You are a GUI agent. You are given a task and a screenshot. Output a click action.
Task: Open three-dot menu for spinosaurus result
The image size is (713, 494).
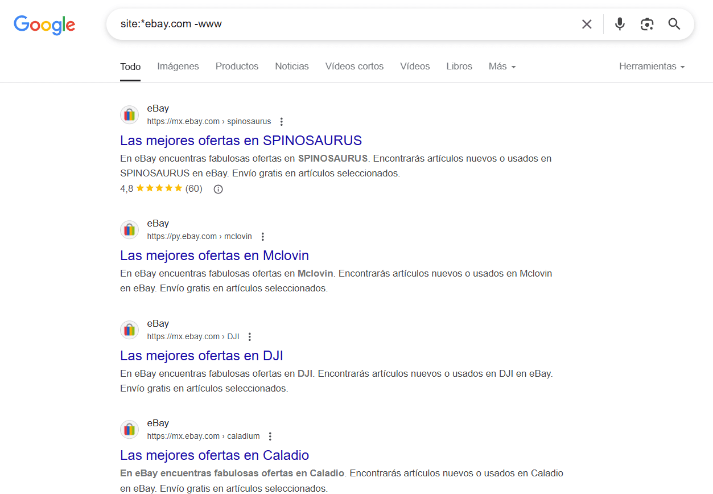point(281,122)
